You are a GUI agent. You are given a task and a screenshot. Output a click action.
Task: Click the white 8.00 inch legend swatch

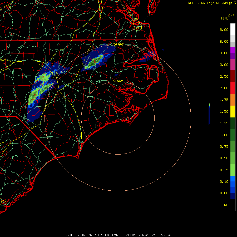(233, 29)
